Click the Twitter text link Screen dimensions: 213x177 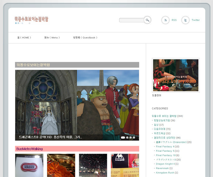pyautogui.click(x=196, y=20)
